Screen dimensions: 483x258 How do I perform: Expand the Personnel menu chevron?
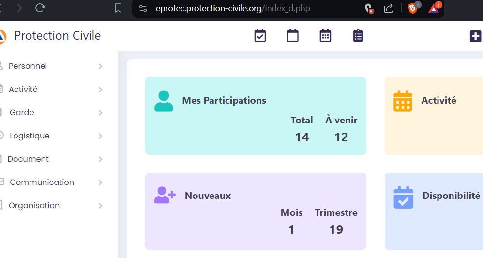pos(100,66)
